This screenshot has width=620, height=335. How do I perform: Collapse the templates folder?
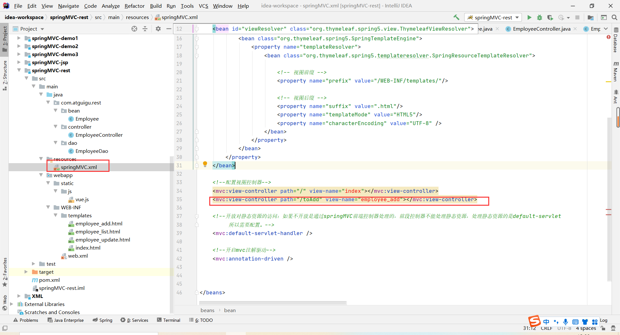click(x=56, y=215)
